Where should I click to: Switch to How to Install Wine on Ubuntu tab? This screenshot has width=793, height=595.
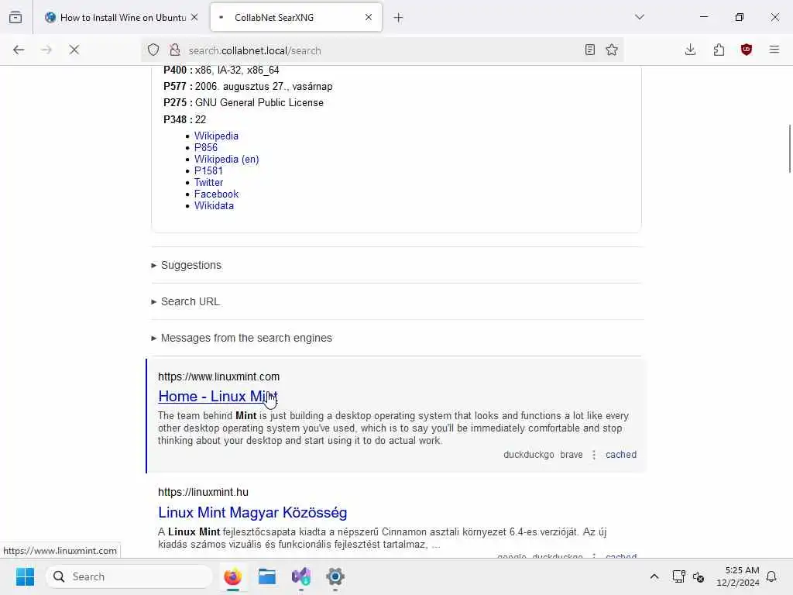tap(122, 18)
